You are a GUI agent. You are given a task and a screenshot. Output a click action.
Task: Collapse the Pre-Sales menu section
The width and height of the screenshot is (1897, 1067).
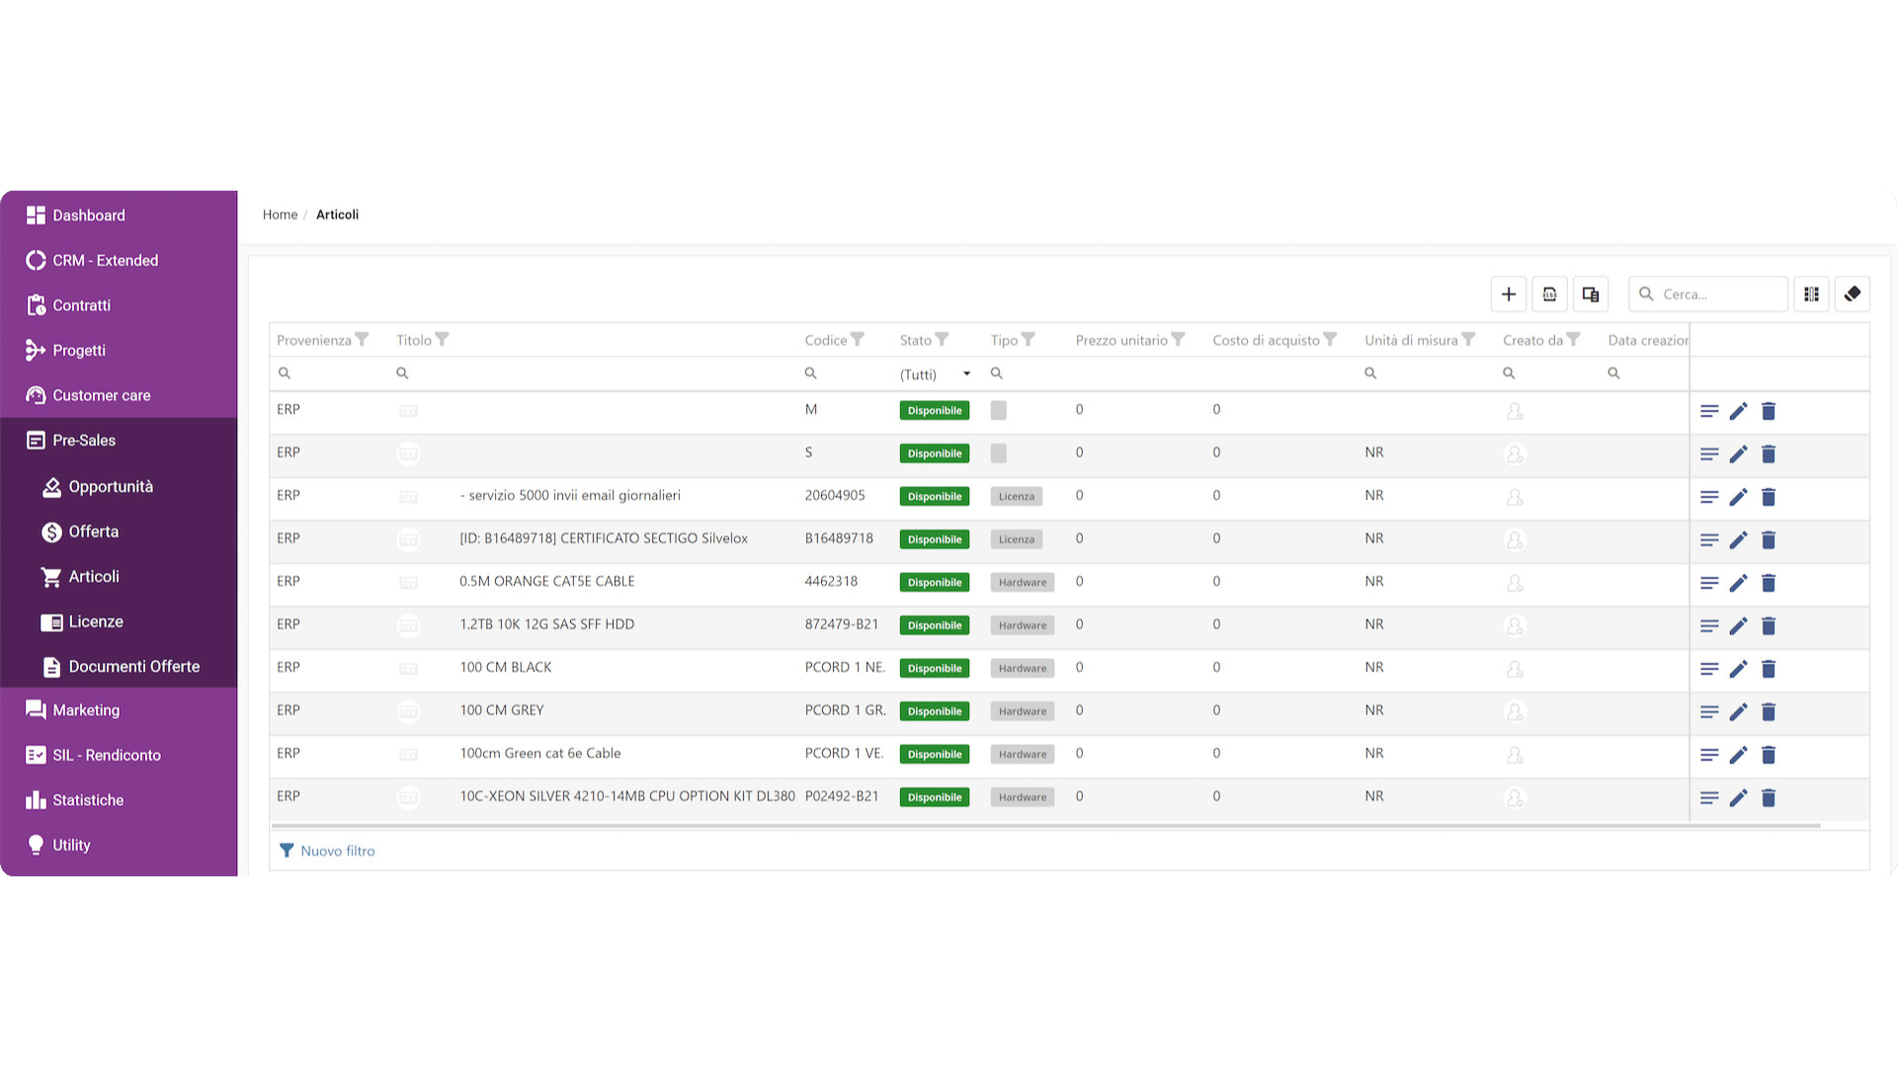click(119, 441)
